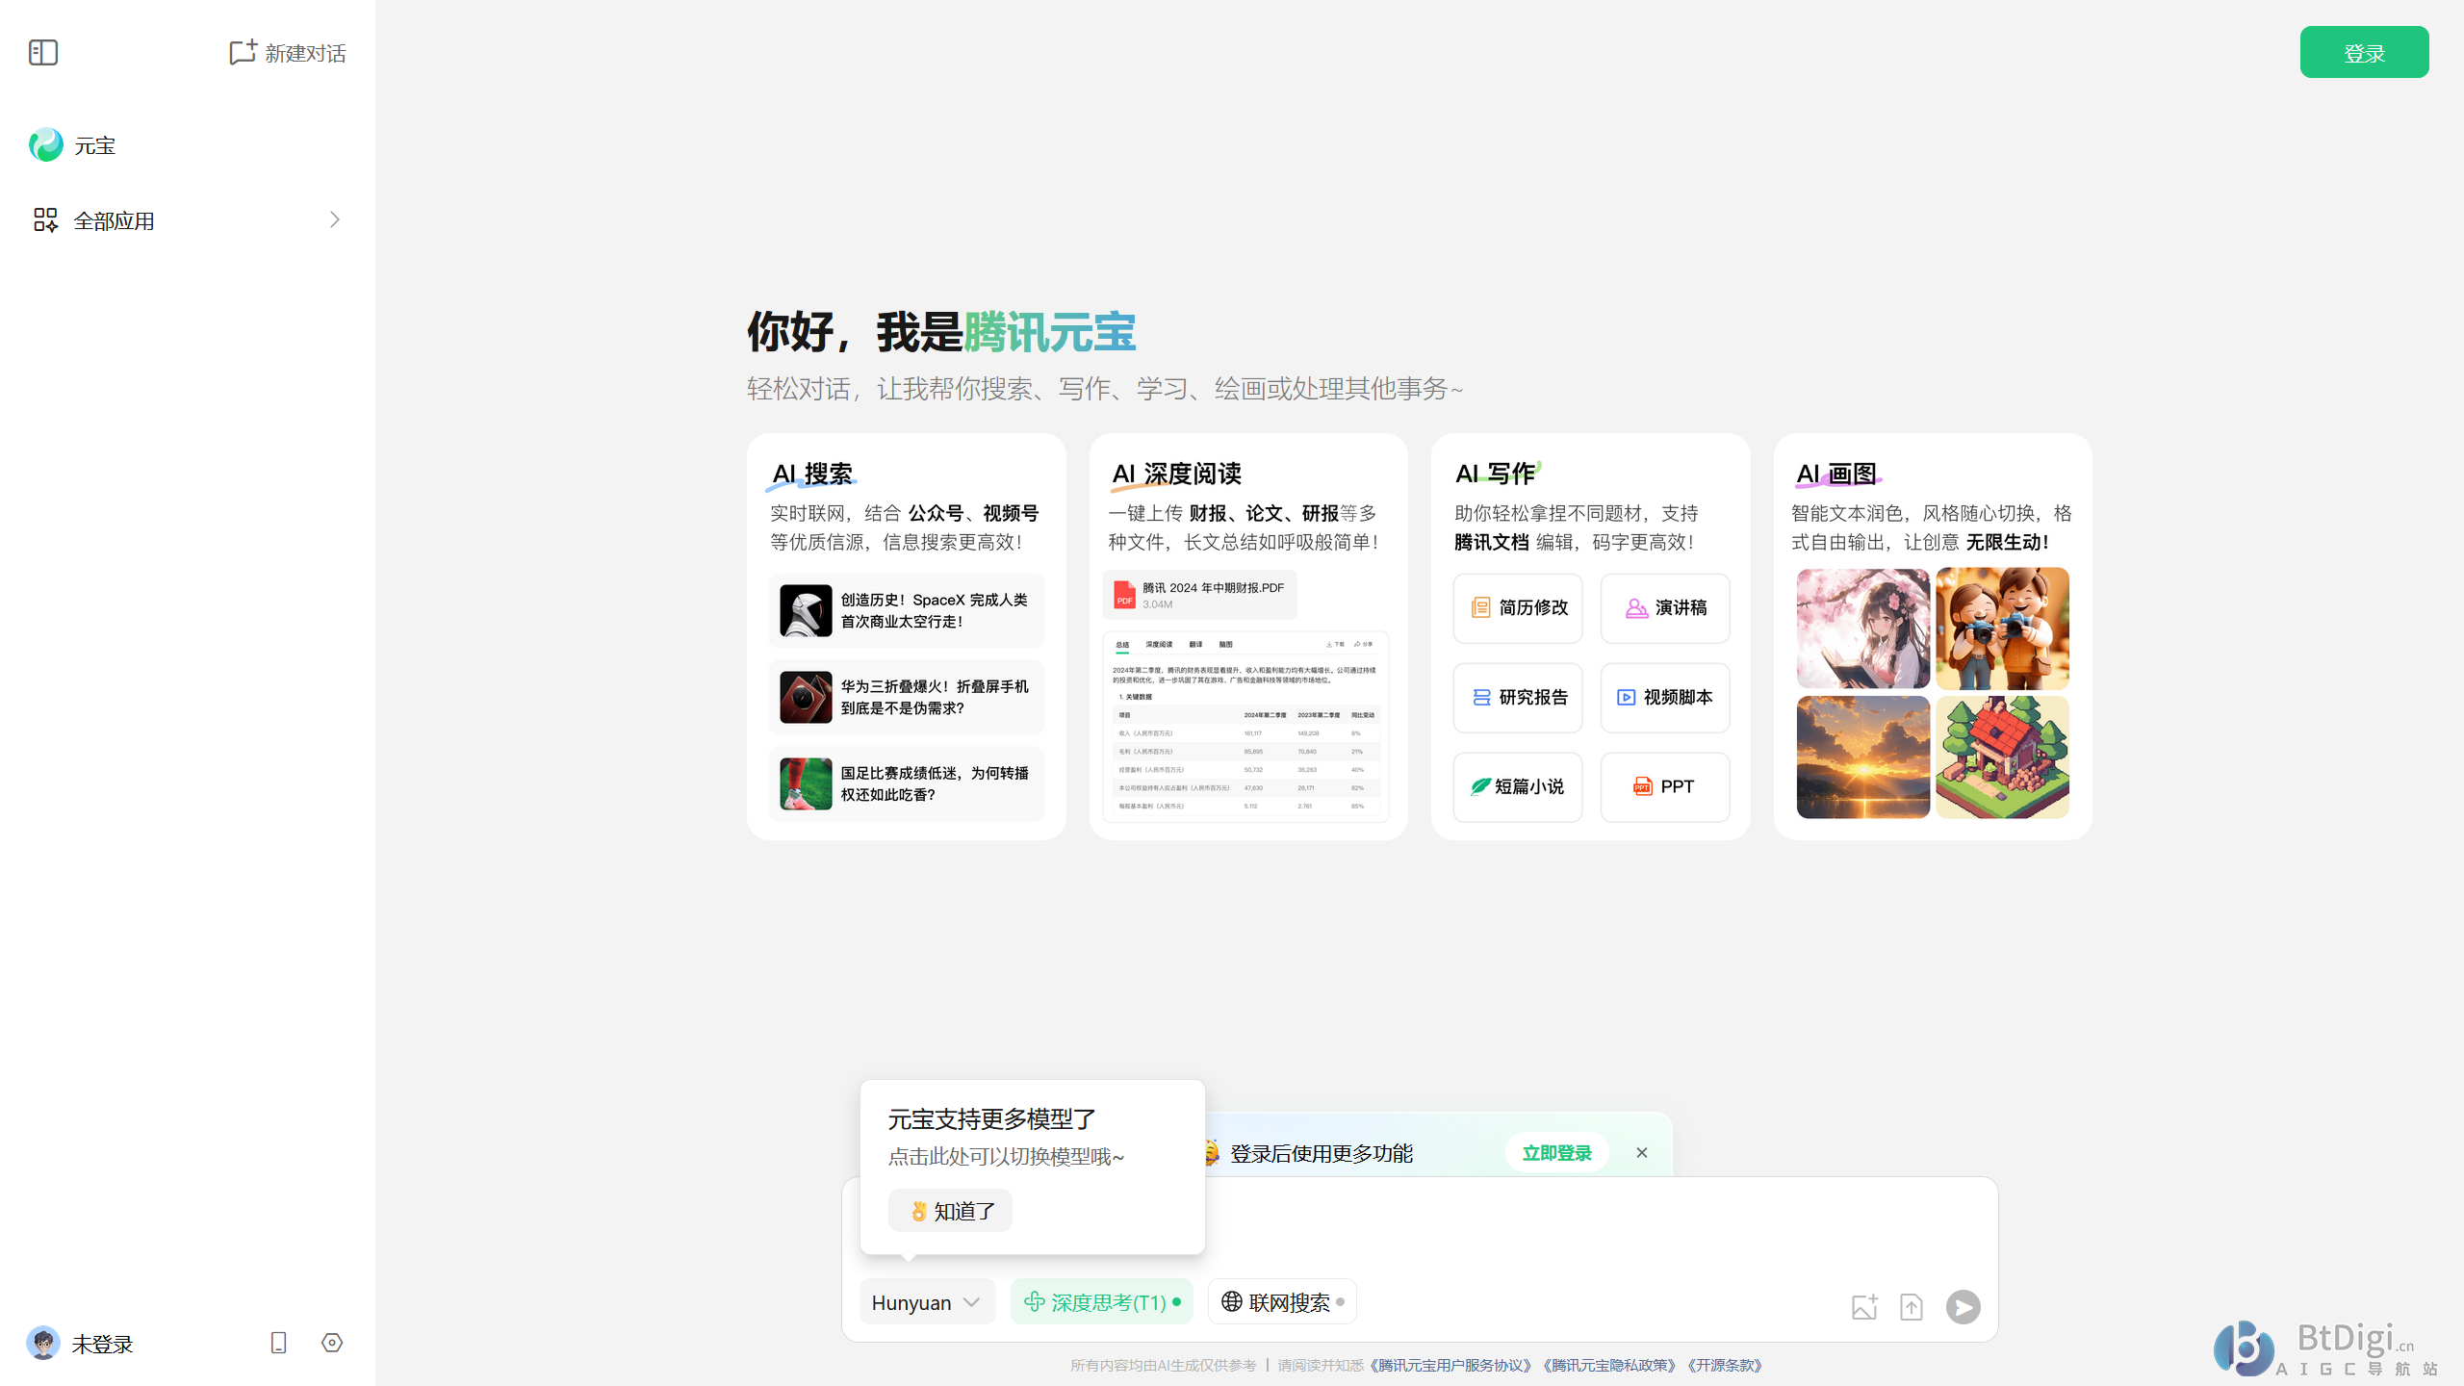The image size is (2464, 1386).
Task: Open the 腾讯 2024 年中期财报.PDF preview
Action: coord(1199,595)
